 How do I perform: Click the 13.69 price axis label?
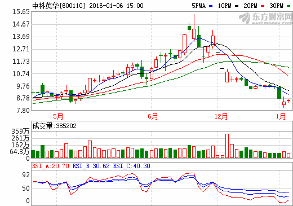21,37
